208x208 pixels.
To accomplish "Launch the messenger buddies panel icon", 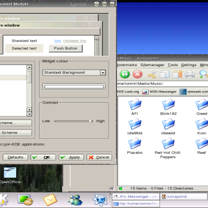I will (75, 200).
